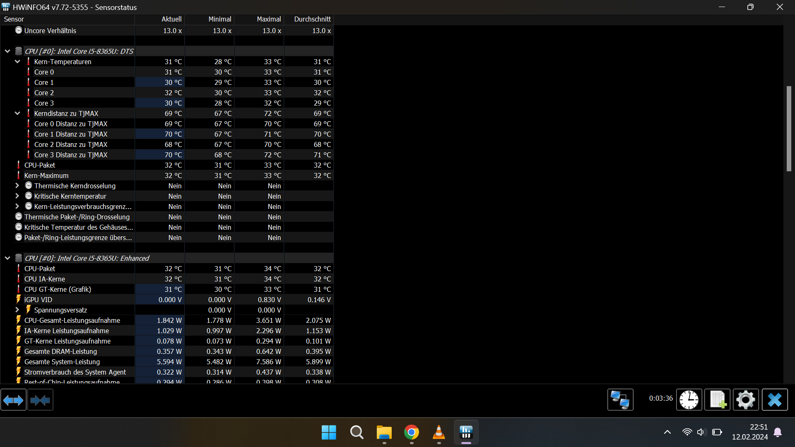The width and height of the screenshot is (795, 447).
Task: Expand the Spannungsversatz row
Action: coord(17,310)
